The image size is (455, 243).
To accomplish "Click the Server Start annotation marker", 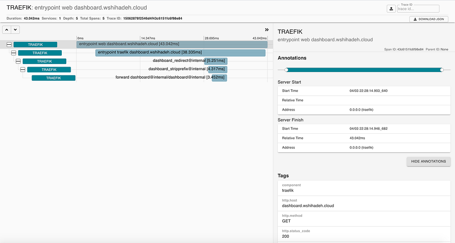I will (287, 70).
